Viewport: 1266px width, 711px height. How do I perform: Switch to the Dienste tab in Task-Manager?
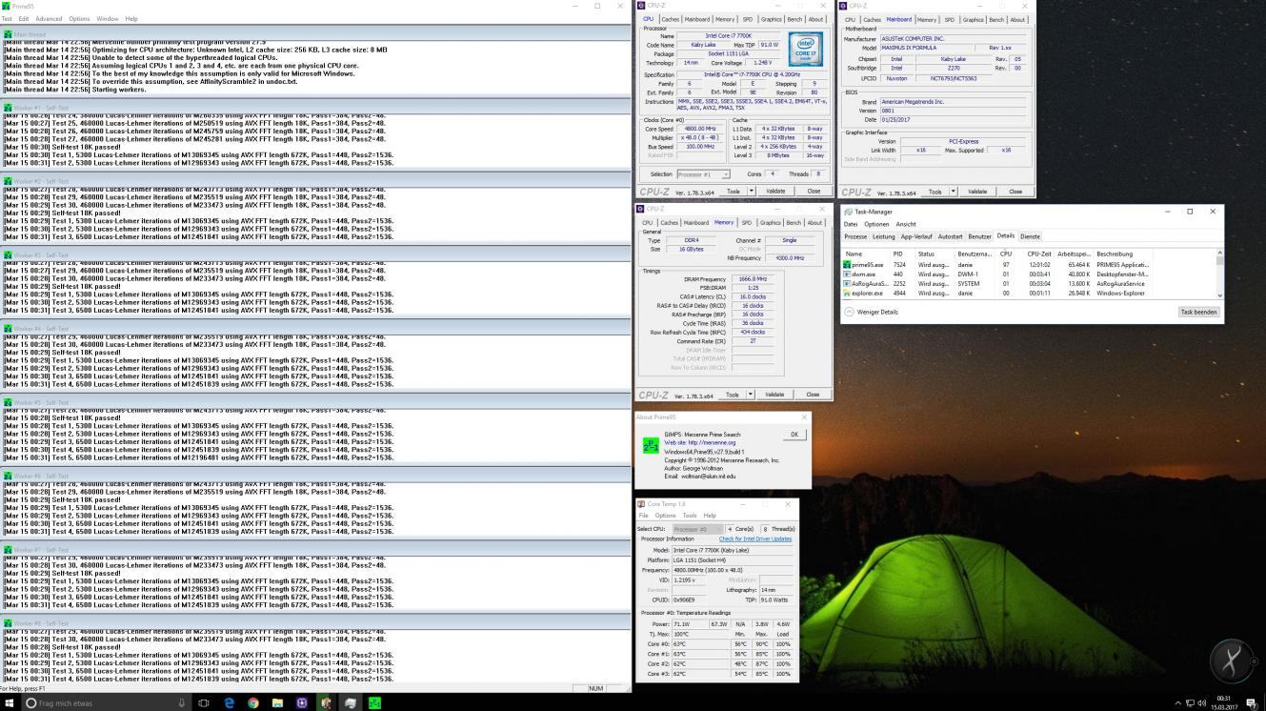1030,236
